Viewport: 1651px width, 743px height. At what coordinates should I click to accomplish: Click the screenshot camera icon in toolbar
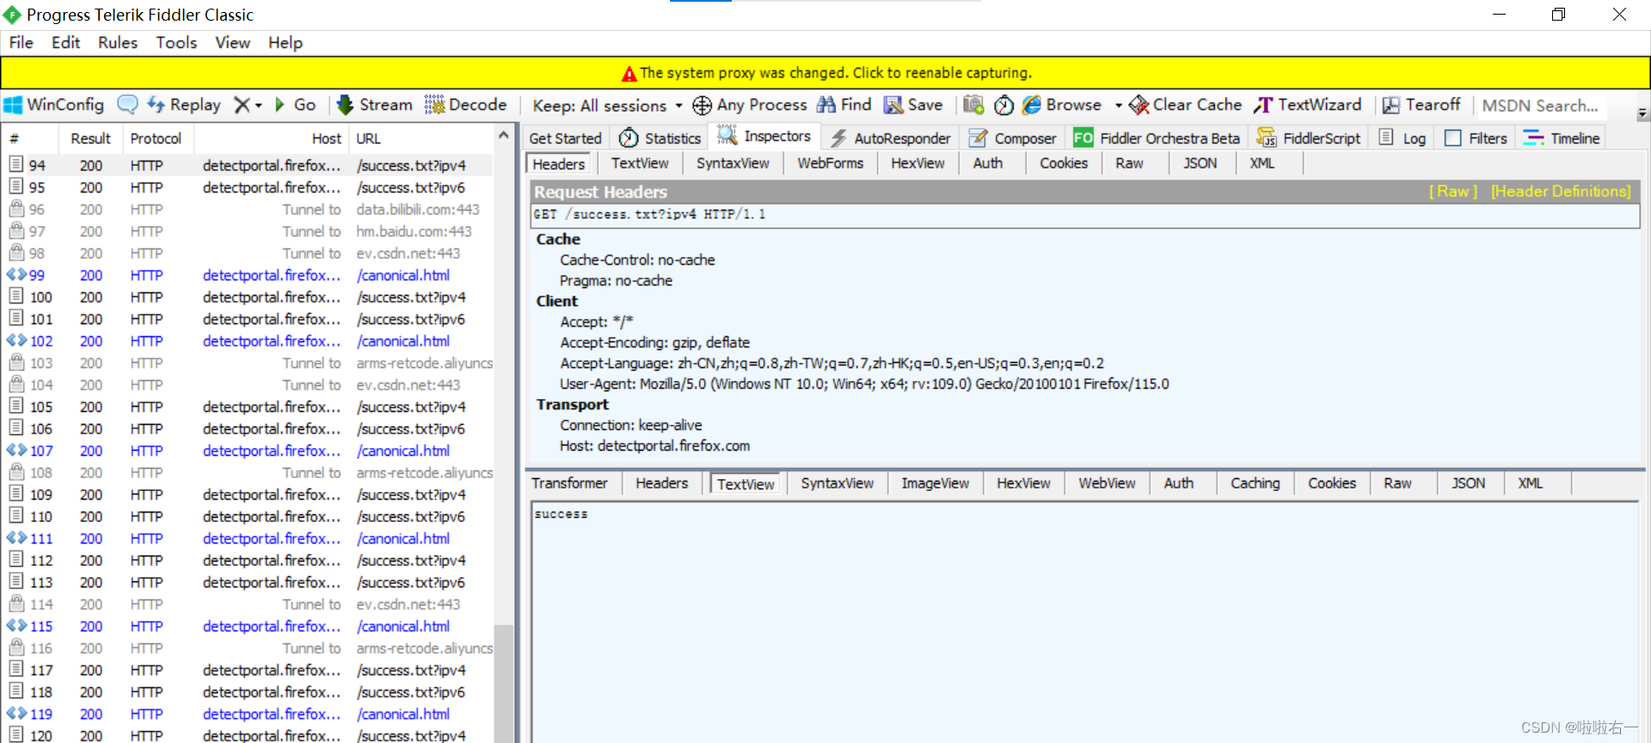coord(973,105)
